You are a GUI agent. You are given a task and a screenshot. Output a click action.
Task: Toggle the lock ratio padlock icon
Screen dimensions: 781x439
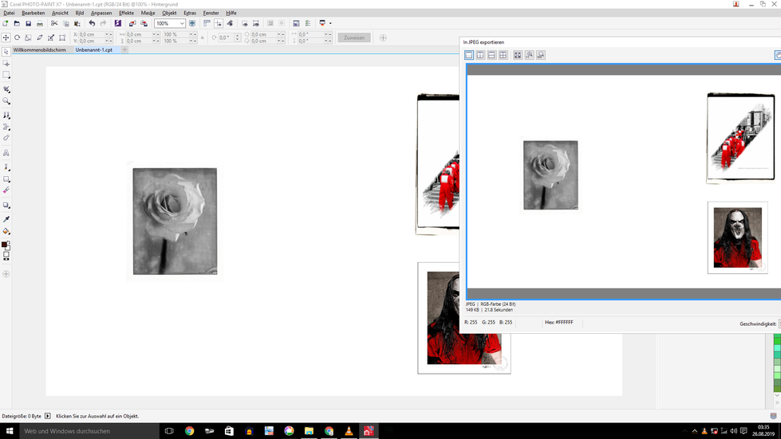(202, 37)
